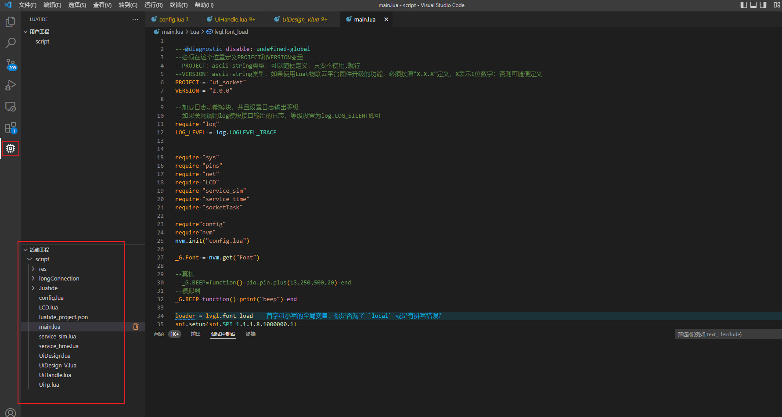Open the Explorer view icon
The width and height of the screenshot is (782, 417).
[11, 22]
